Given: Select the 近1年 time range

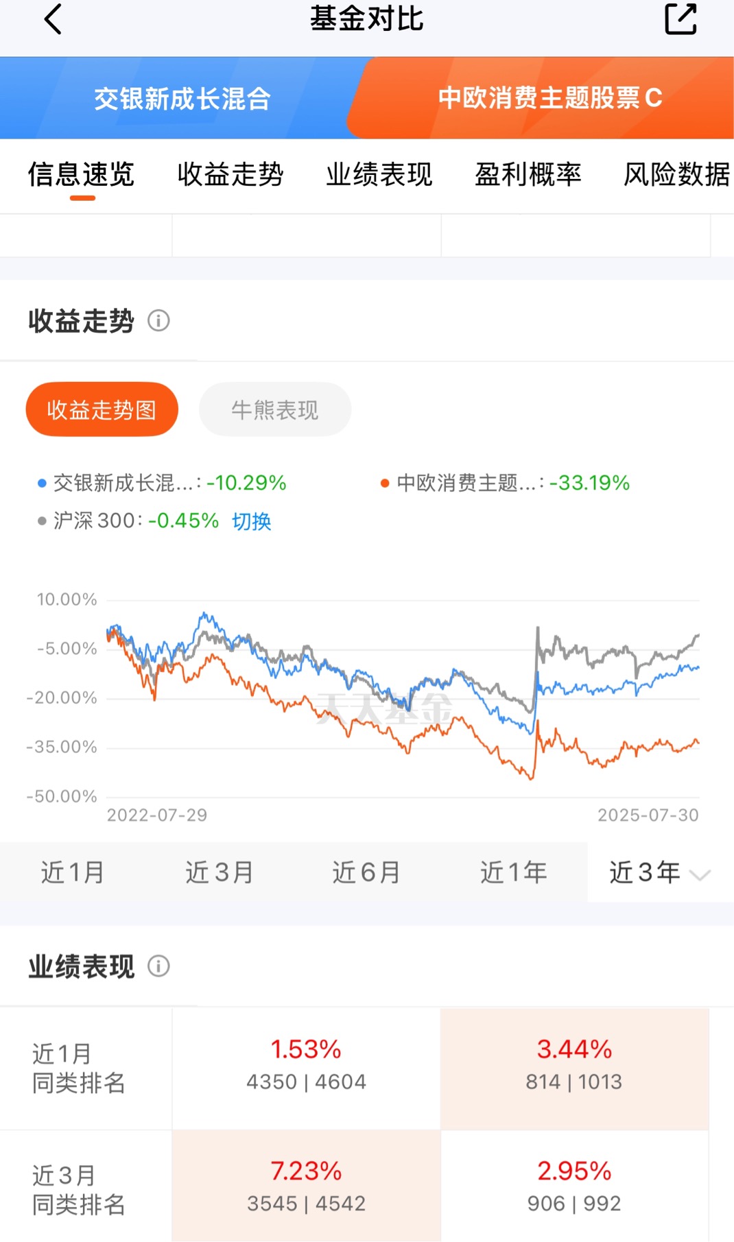Looking at the screenshot, I should point(514,872).
